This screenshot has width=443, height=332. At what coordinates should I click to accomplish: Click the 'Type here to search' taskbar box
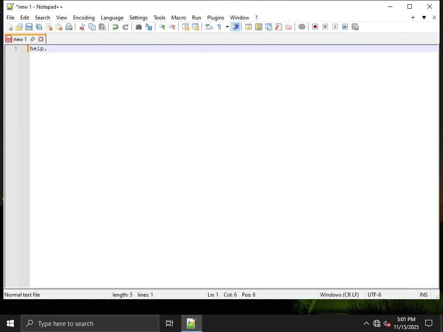tap(90, 323)
